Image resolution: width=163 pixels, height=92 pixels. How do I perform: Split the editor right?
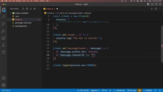[x=156, y=9]
